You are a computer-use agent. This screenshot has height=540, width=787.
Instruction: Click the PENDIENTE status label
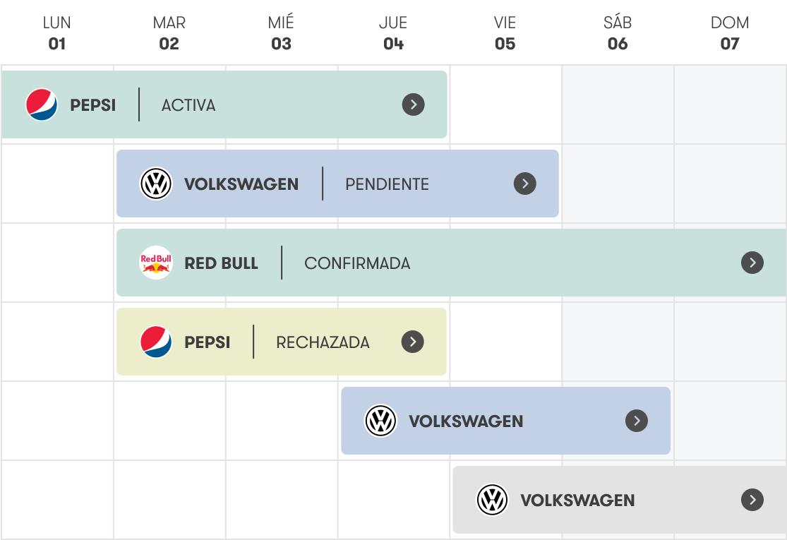coord(387,184)
